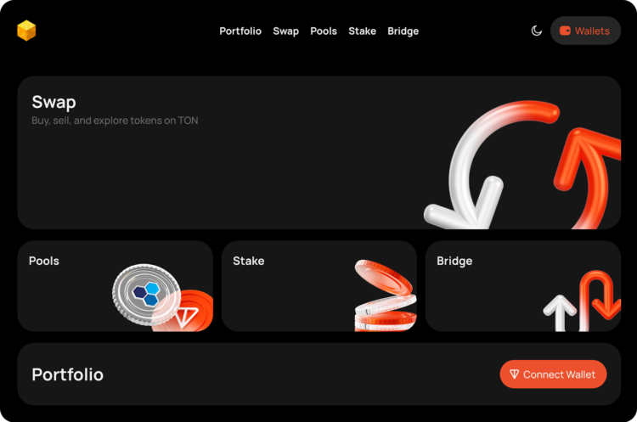The height and width of the screenshot is (422, 637).
Task: Click the wallet icon in the Wallets button
Action: pos(565,31)
